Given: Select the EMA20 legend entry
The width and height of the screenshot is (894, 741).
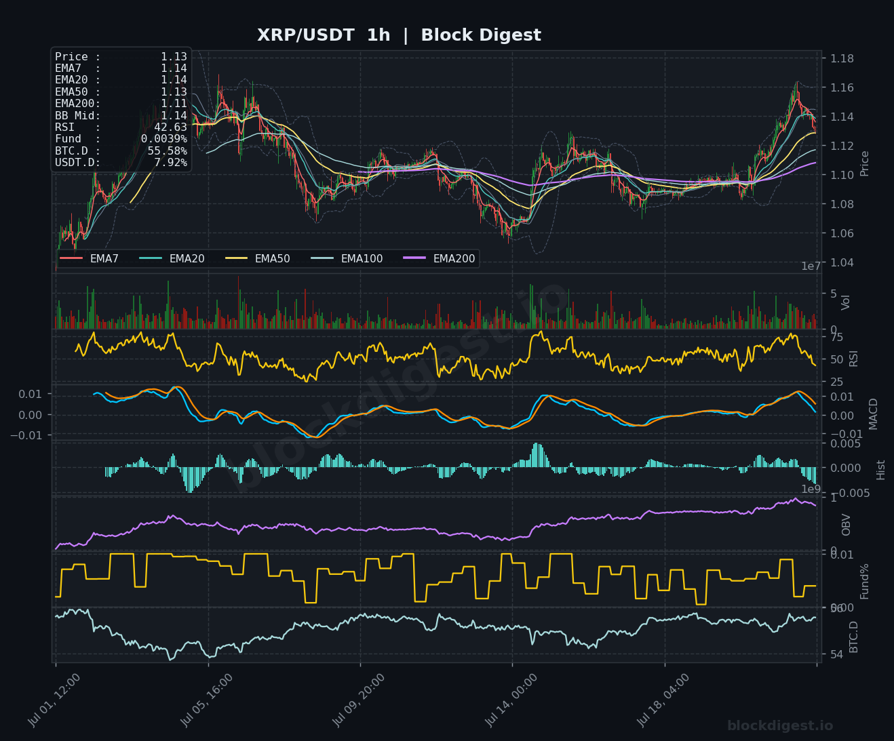Looking at the screenshot, I should (x=172, y=259).
